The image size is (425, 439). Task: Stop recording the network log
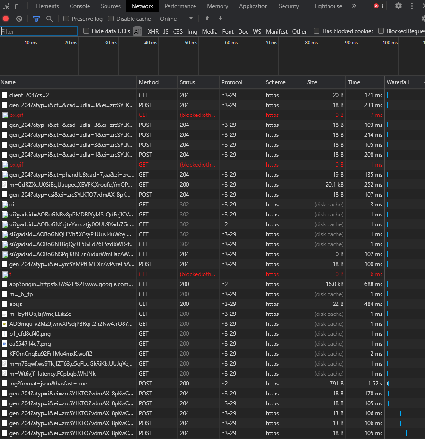[6, 19]
